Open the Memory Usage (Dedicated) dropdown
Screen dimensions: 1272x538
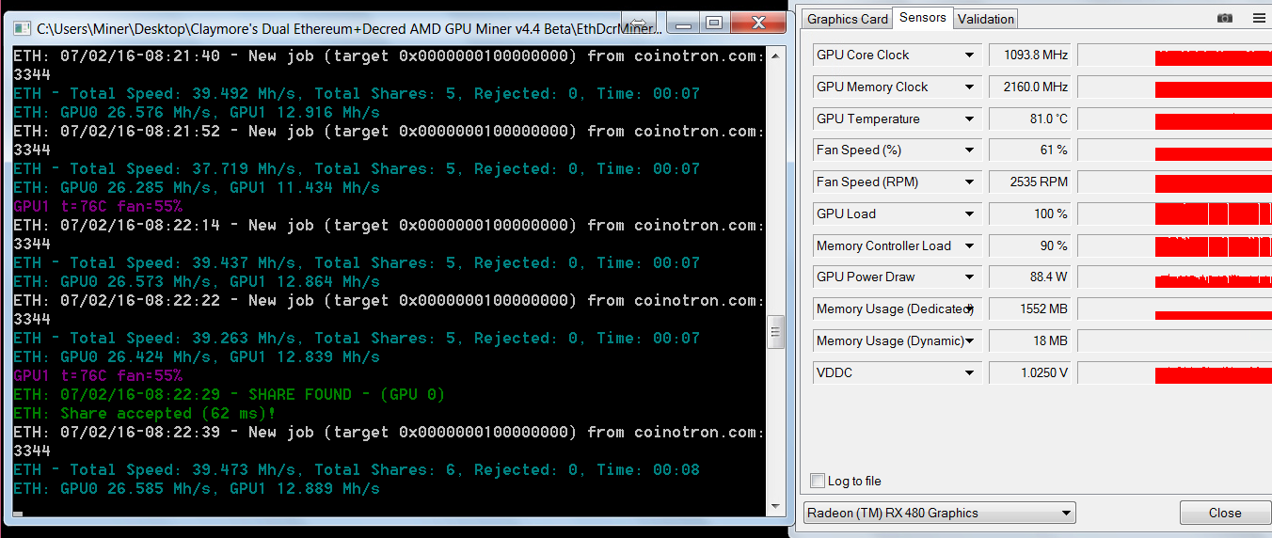pos(969,309)
